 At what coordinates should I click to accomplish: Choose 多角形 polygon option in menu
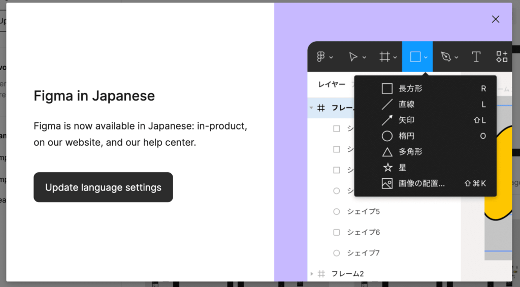pos(410,152)
